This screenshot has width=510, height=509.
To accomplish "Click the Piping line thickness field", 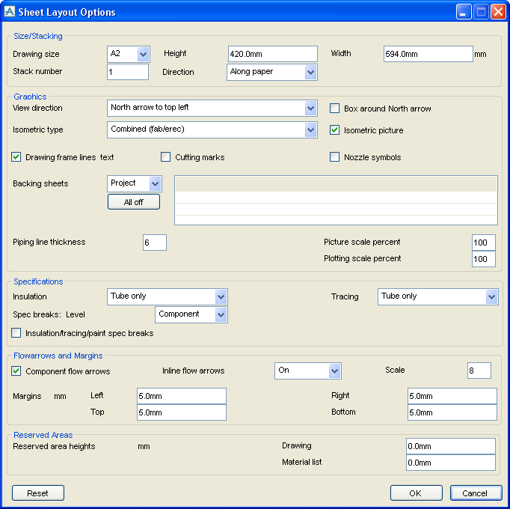I will pyautogui.click(x=154, y=243).
